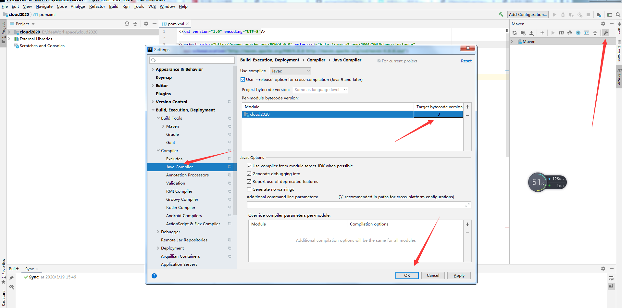
Task: Toggle '--release' option for cross-compilation checkbox
Action: tap(243, 80)
